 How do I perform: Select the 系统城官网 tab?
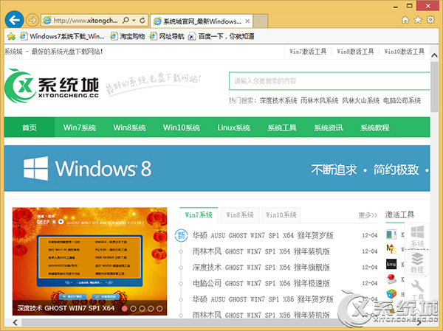[202, 21]
